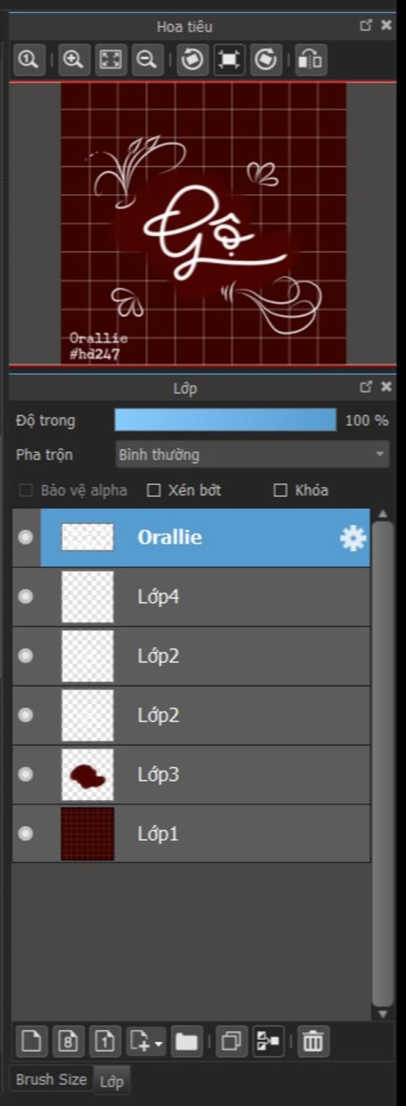Rotate canvas view clockwise

(266, 60)
